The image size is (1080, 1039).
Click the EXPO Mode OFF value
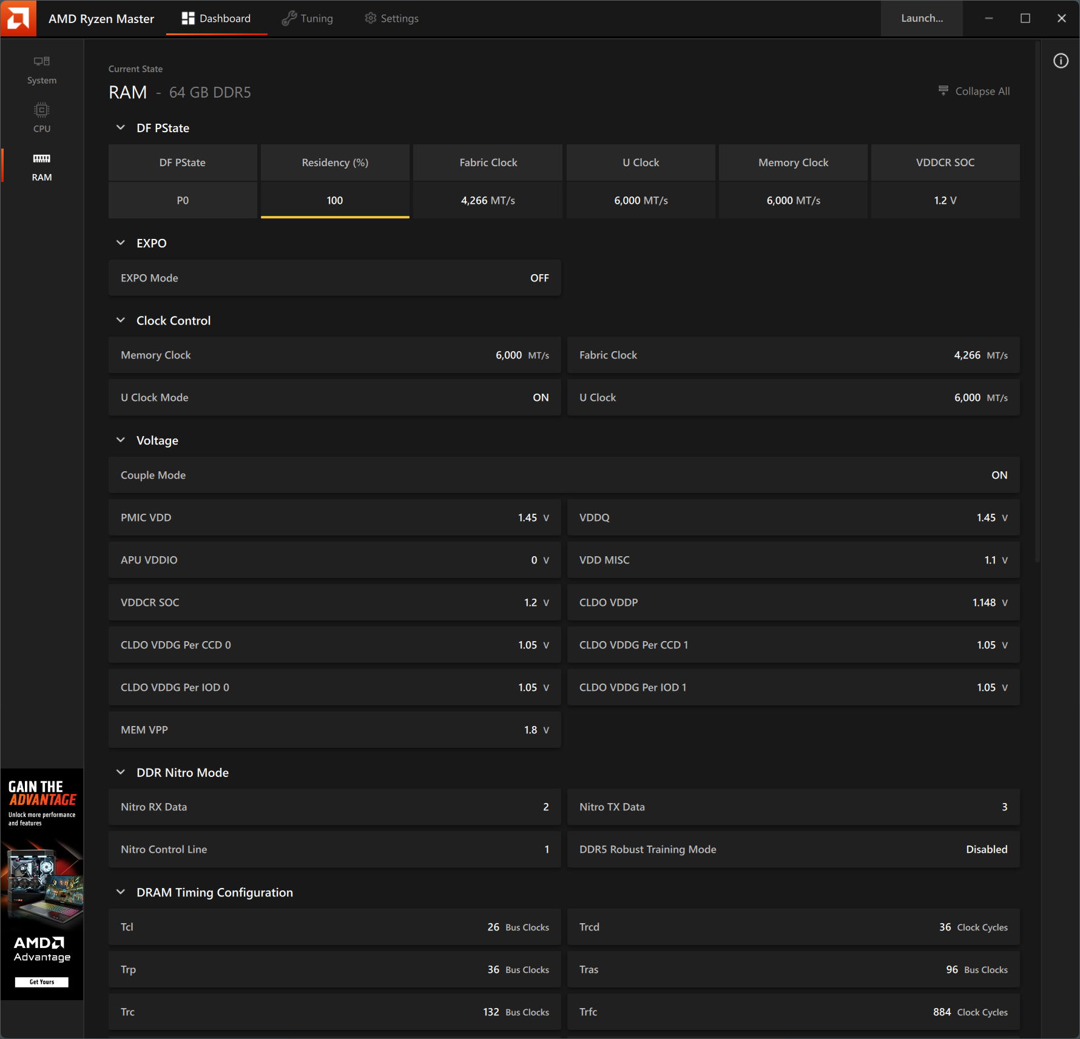click(x=539, y=278)
